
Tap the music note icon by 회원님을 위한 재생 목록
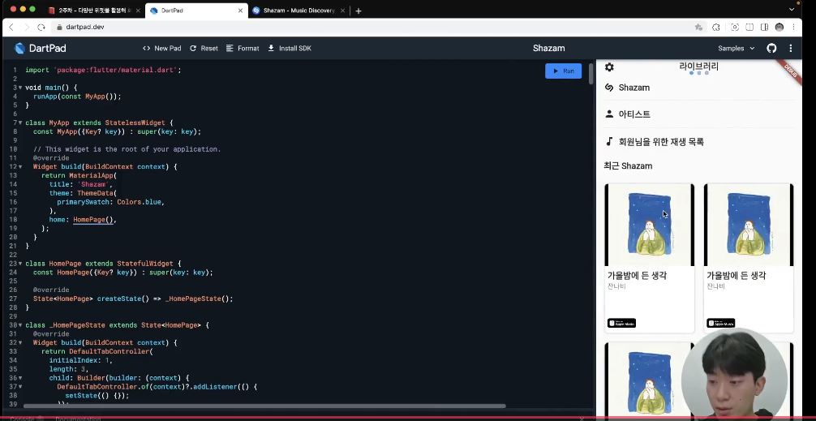(609, 141)
